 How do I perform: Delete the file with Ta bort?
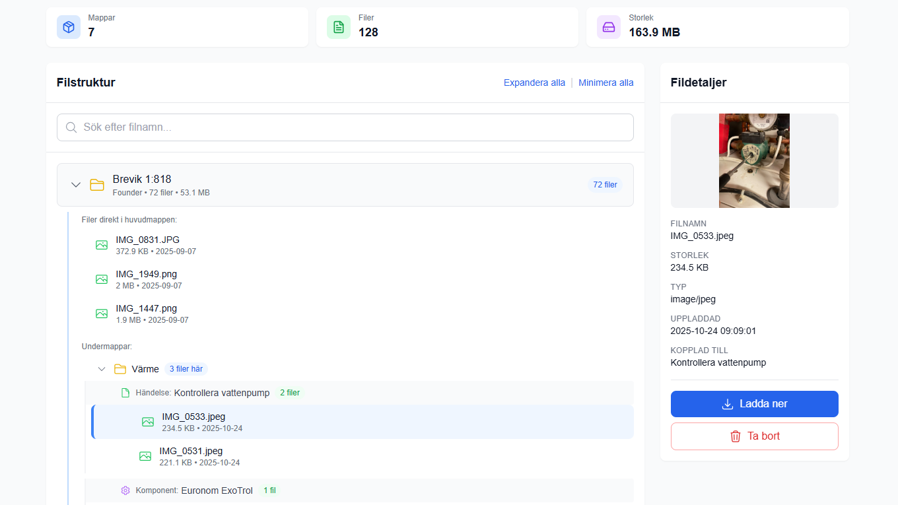(x=755, y=436)
